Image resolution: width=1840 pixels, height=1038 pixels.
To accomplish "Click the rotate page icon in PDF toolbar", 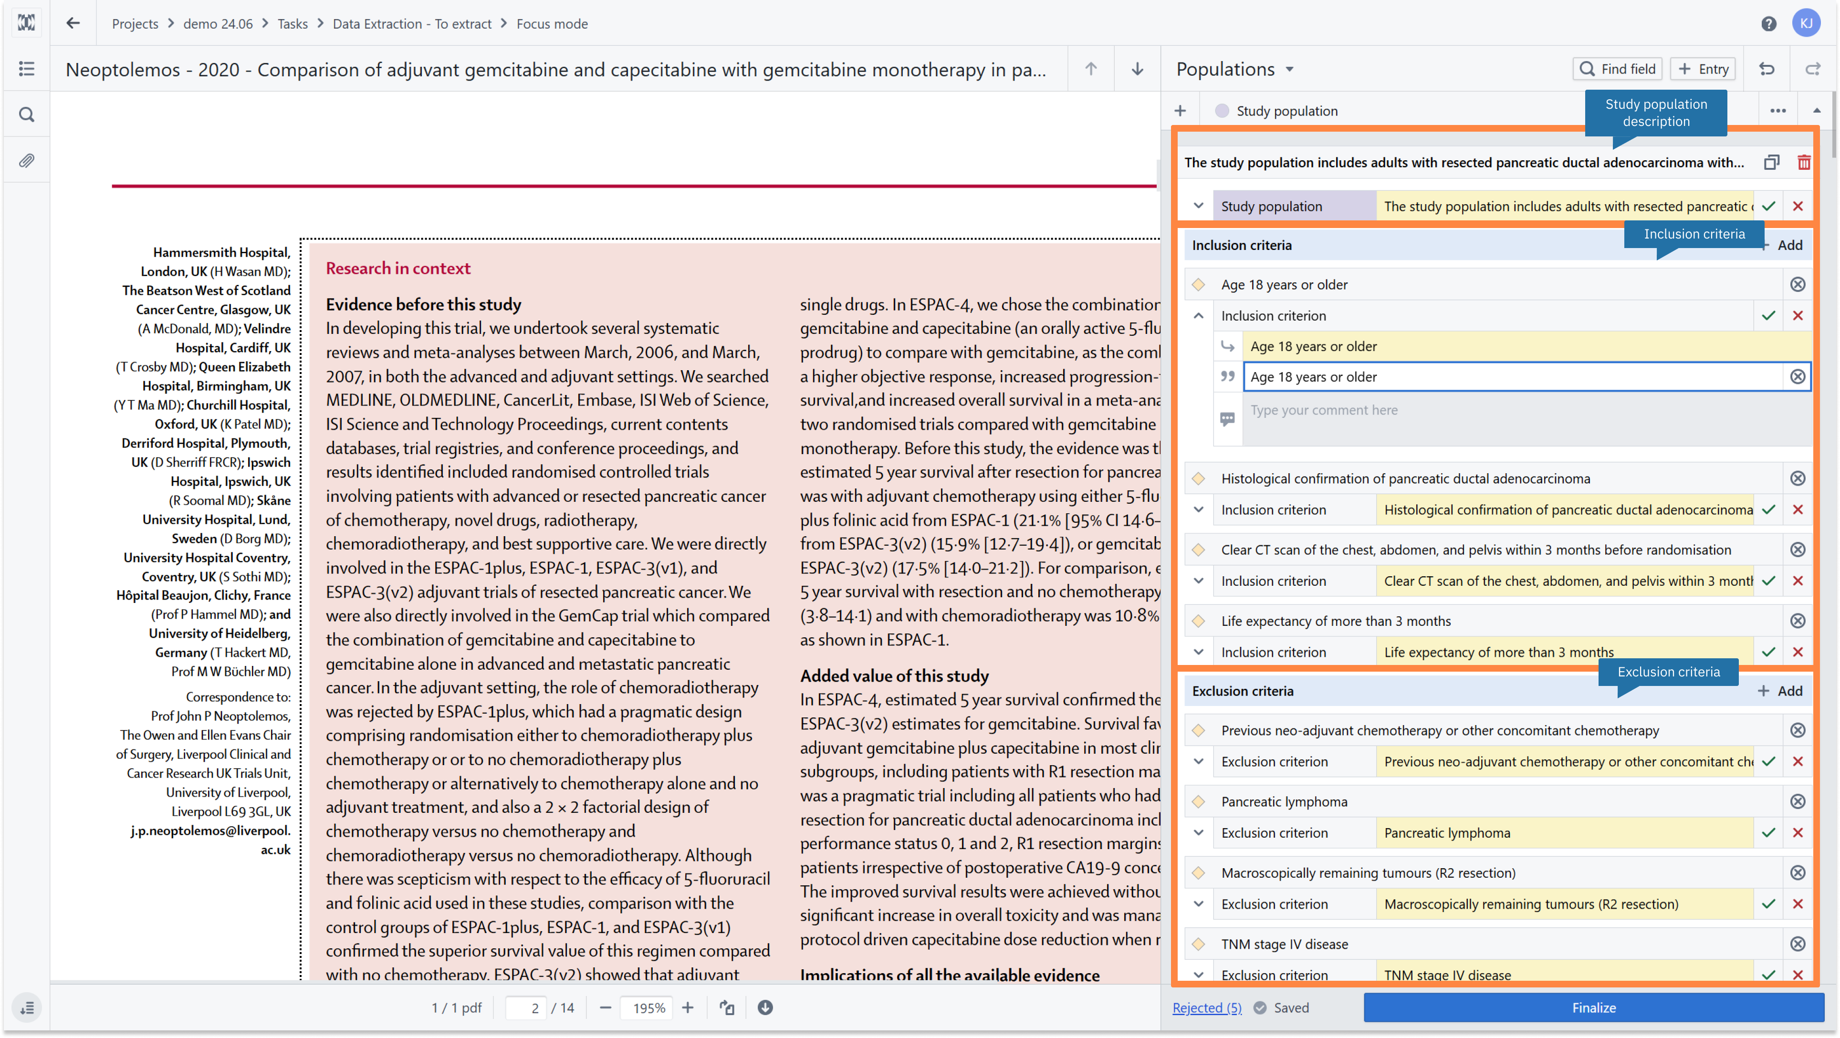I will pos(726,1007).
